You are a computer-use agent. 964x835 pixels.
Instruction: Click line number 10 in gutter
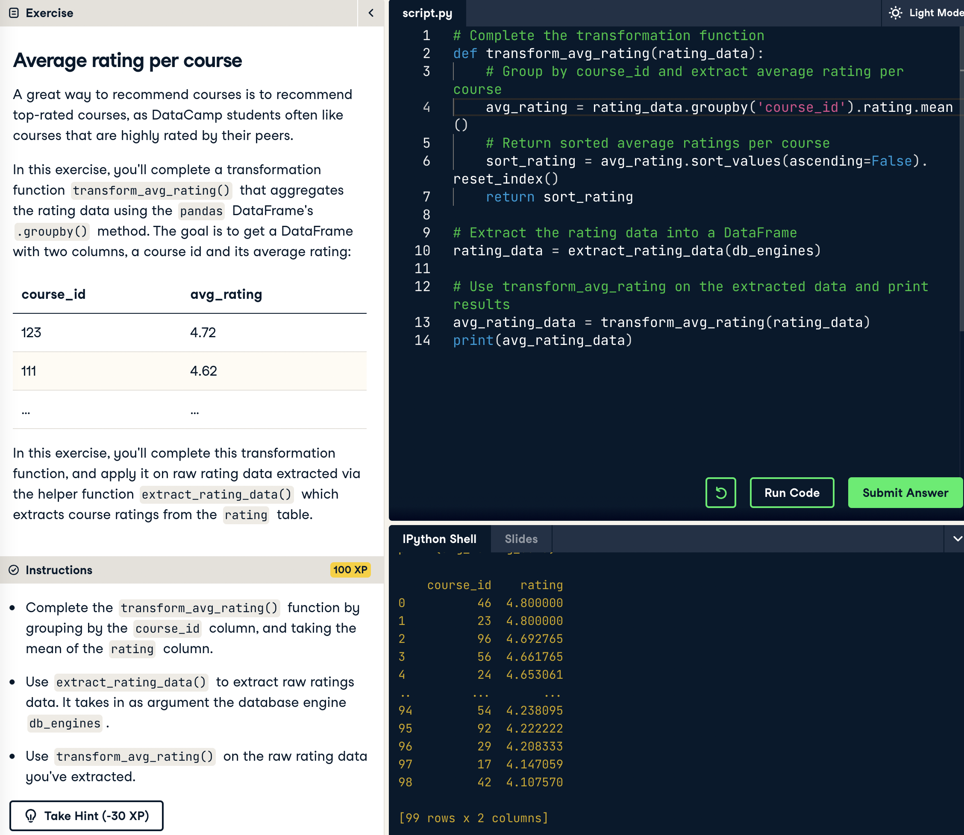[x=422, y=251]
